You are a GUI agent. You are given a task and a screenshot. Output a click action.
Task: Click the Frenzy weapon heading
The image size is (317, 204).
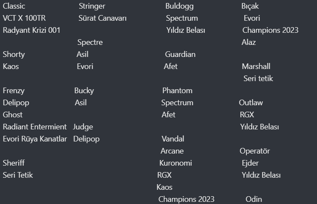point(14,91)
